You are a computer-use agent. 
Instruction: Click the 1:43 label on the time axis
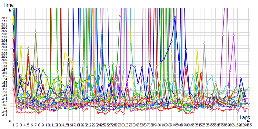point(5,115)
